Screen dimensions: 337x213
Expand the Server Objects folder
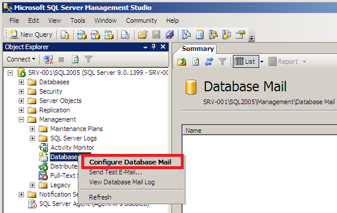pyautogui.click(x=21, y=101)
